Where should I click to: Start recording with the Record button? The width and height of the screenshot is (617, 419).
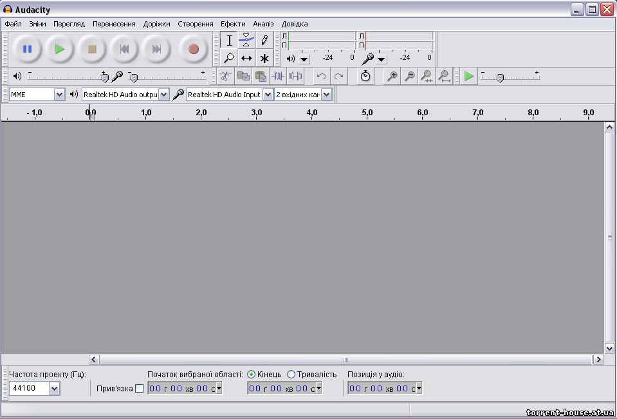click(193, 49)
